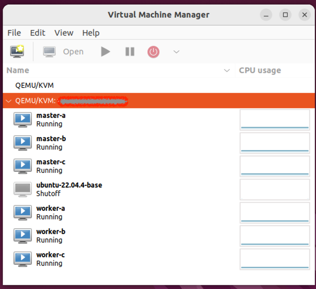Image resolution: width=316 pixels, height=289 pixels.
Task: Click the master-a VM monitor icon
Action: (23, 120)
